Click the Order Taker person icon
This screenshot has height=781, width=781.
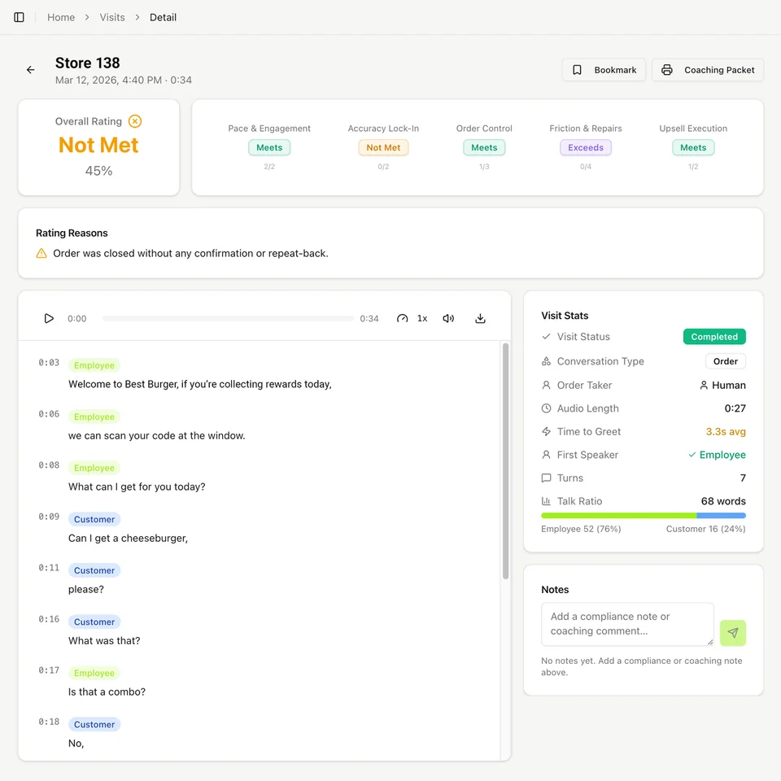546,385
